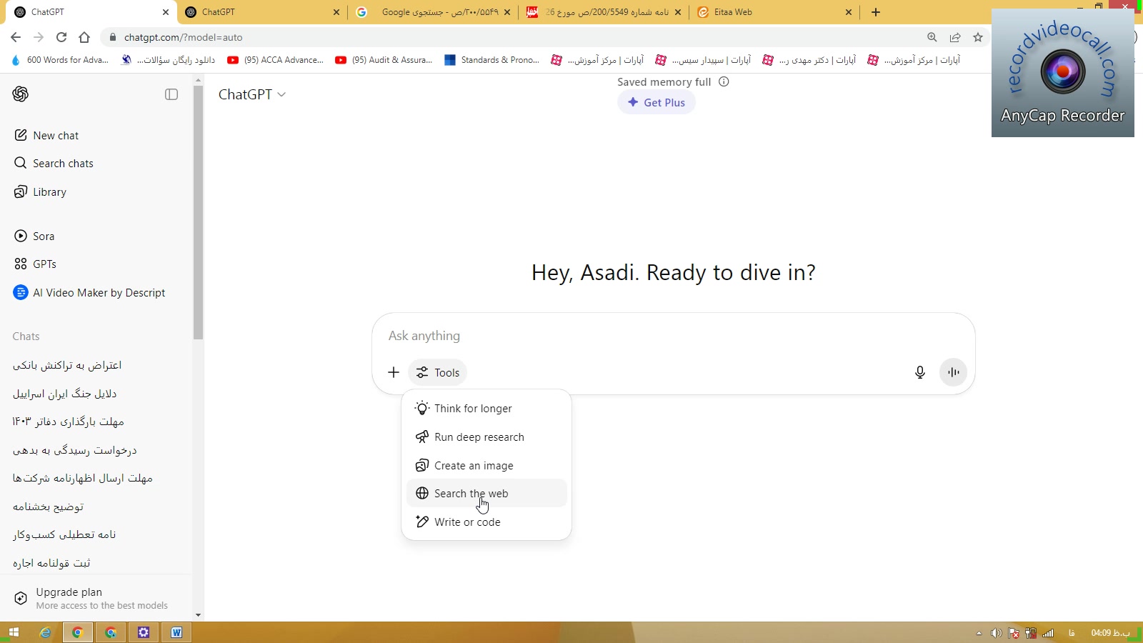This screenshot has width=1143, height=643.
Task: Open Microsoft Word from the taskbar
Action: click(x=176, y=632)
